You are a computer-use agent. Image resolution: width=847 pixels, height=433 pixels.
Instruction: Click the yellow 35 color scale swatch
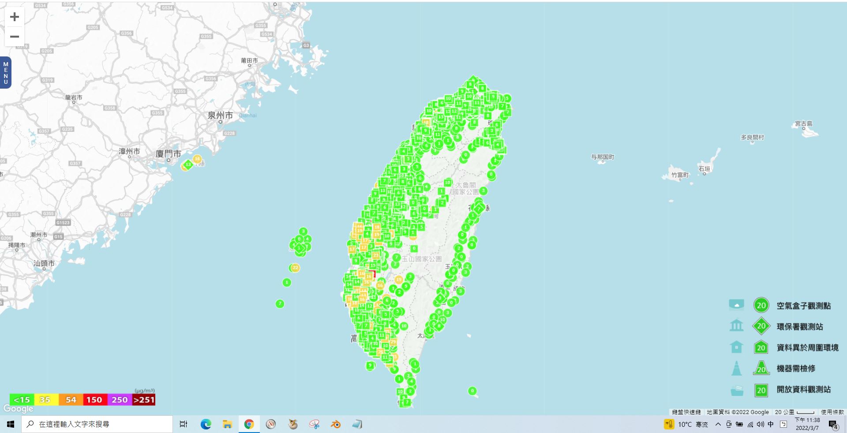(46, 400)
